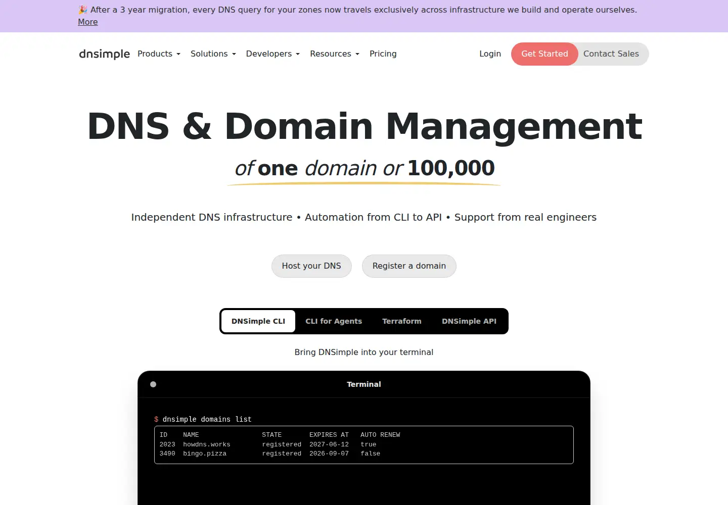Click the gray dot in Terminal header
The image size is (728, 505).
tap(153, 384)
